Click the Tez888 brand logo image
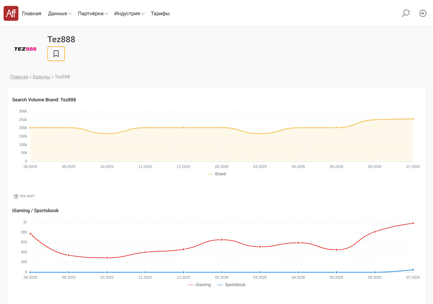 (x=25, y=49)
